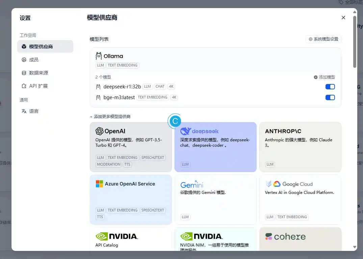Click the cohere logo
Screen dimensions: 363x259
(285, 236)
